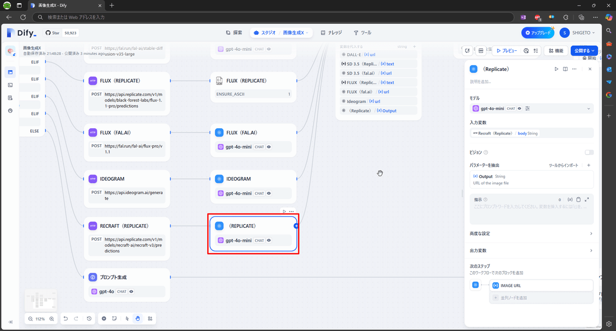Click the plus handle on (REPLICATE) node
The image size is (616, 331).
click(296, 226)
